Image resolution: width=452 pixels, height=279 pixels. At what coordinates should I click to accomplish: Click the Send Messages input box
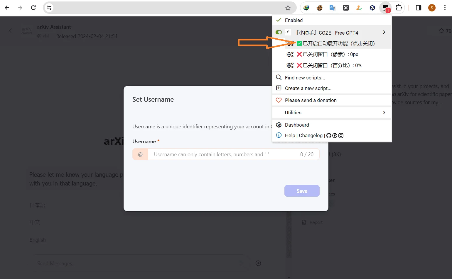pyautogui.click(x=139, y=263)
